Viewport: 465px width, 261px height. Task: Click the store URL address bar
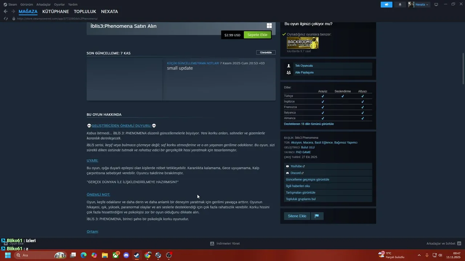click(x=57, y=18)
